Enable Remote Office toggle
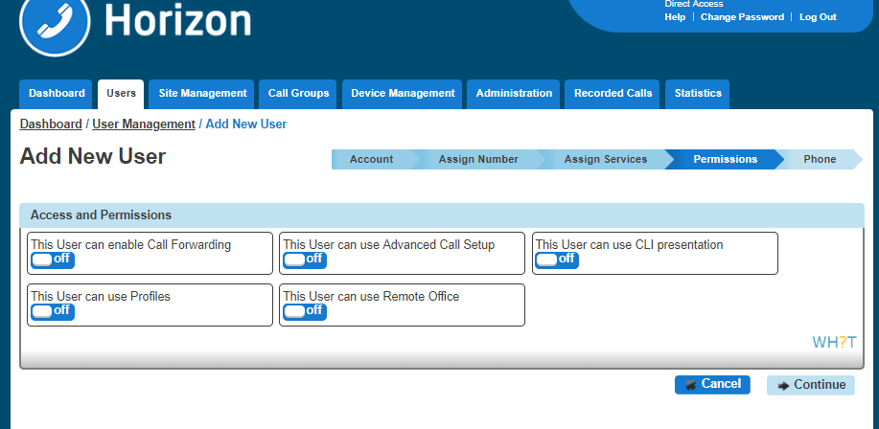 [305, 311]
